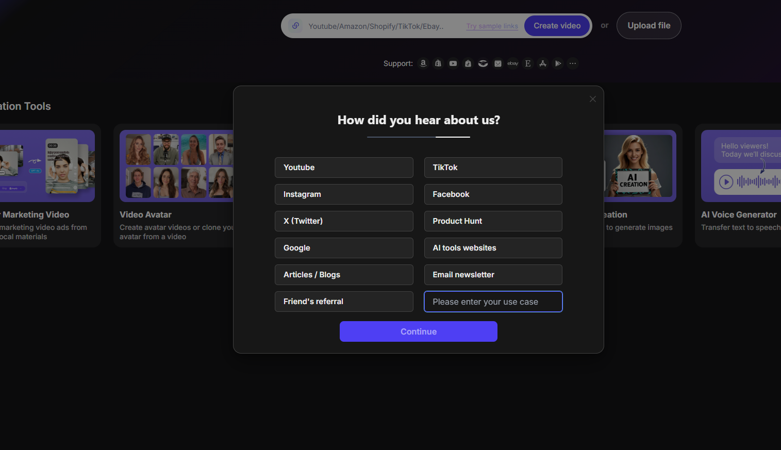Screen dimensions: 781x450
Task: Select the Product Hunt option
Action: point(493,221)
